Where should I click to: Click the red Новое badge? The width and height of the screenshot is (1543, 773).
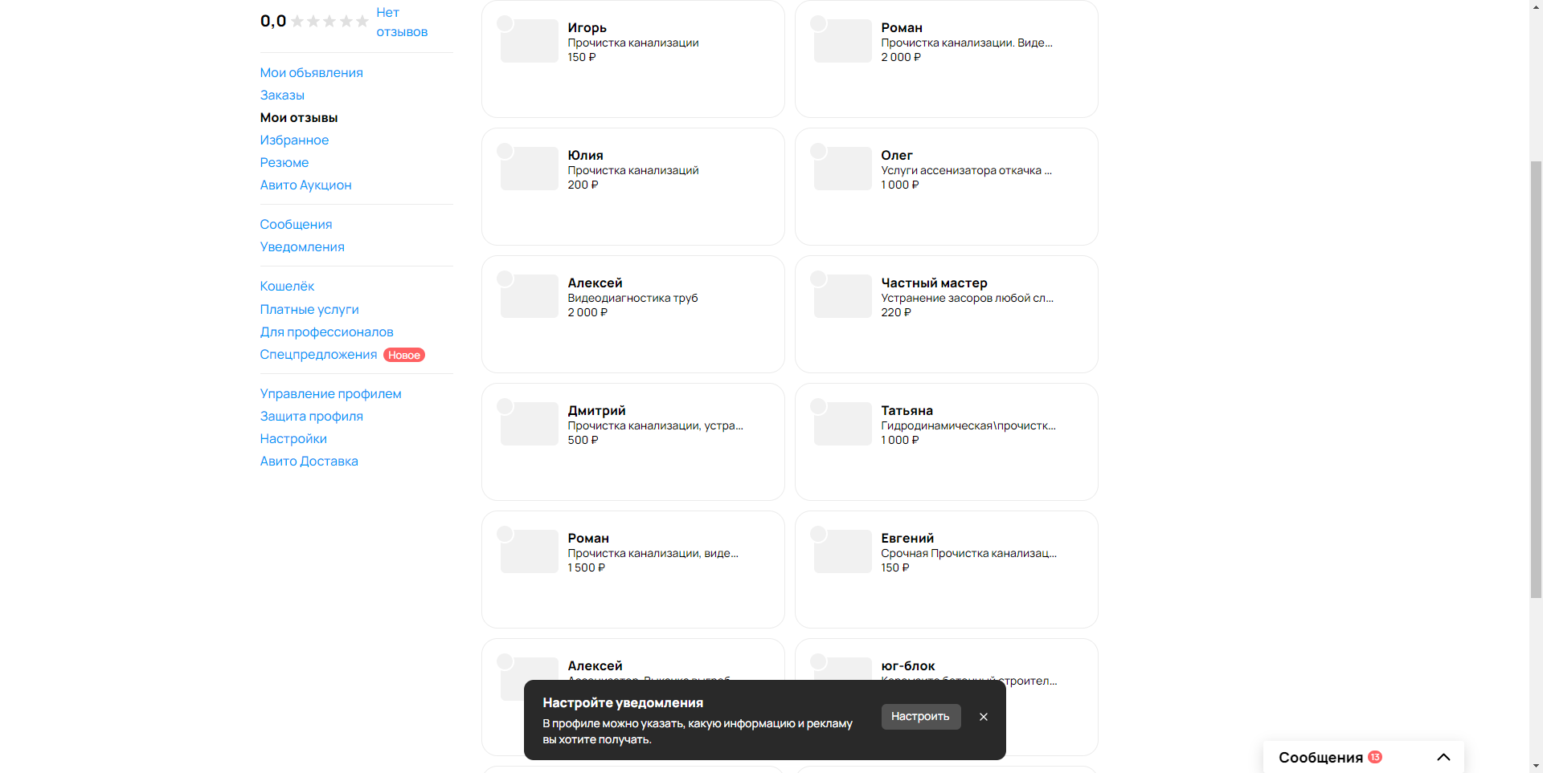404,355
